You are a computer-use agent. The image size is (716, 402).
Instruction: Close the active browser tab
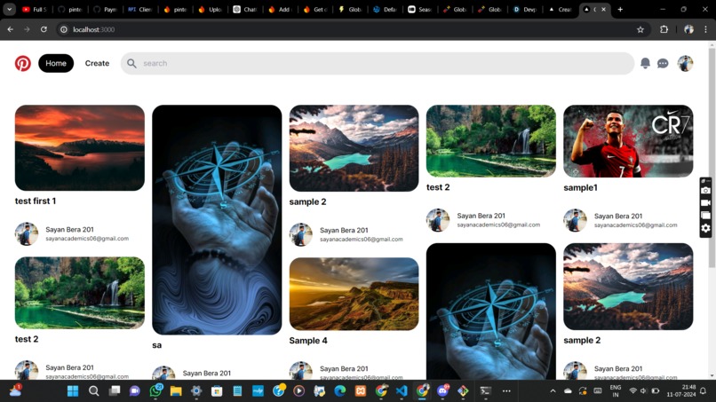[x=604, y=9]
